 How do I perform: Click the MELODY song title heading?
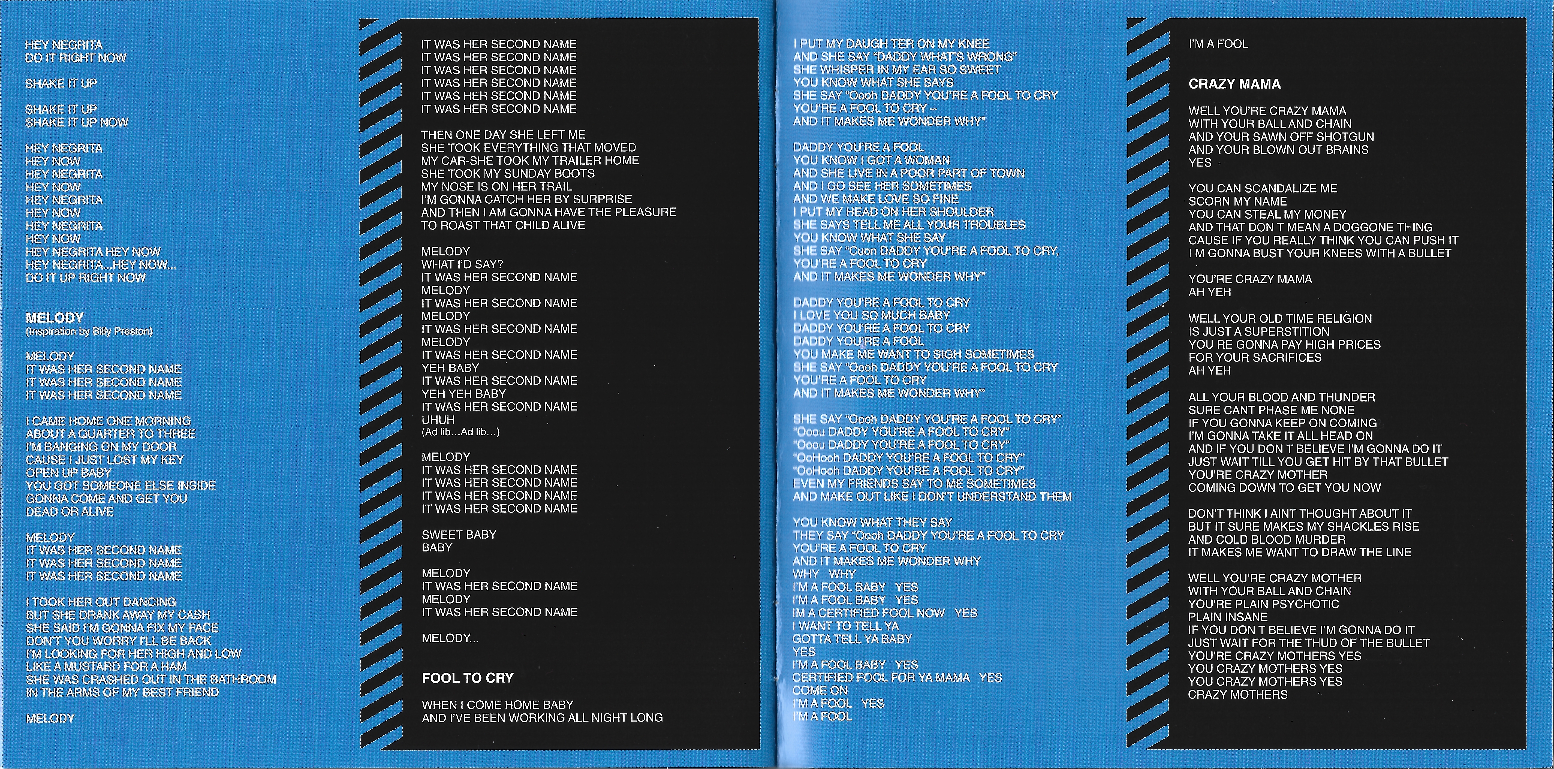coord(54,318)
